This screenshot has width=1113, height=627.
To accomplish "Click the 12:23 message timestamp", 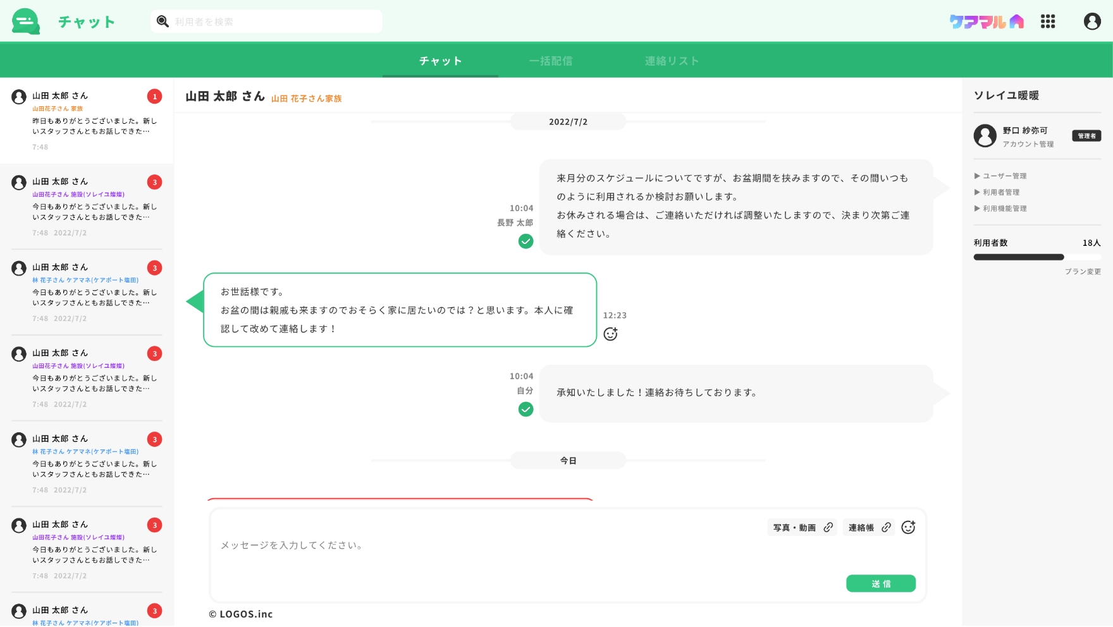I will 615,315.
